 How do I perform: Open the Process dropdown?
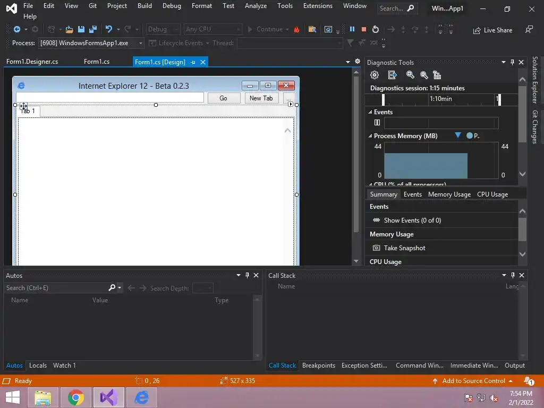tap(140, 43)
